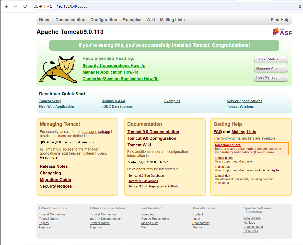Click the security warning icon in address bar
The image size is (303, 245).
[x=36, y=6]
